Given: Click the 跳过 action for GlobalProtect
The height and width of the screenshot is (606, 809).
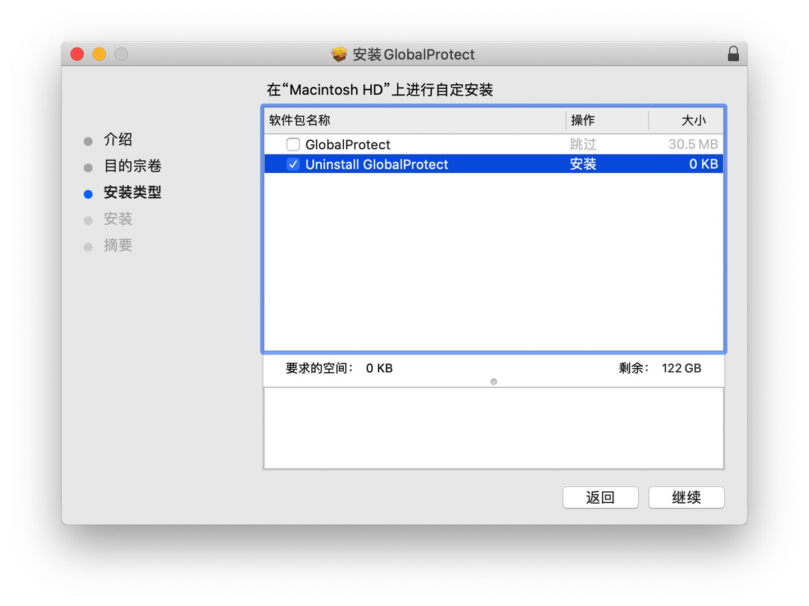Looking at the screenshot, I should click(583, 144).
